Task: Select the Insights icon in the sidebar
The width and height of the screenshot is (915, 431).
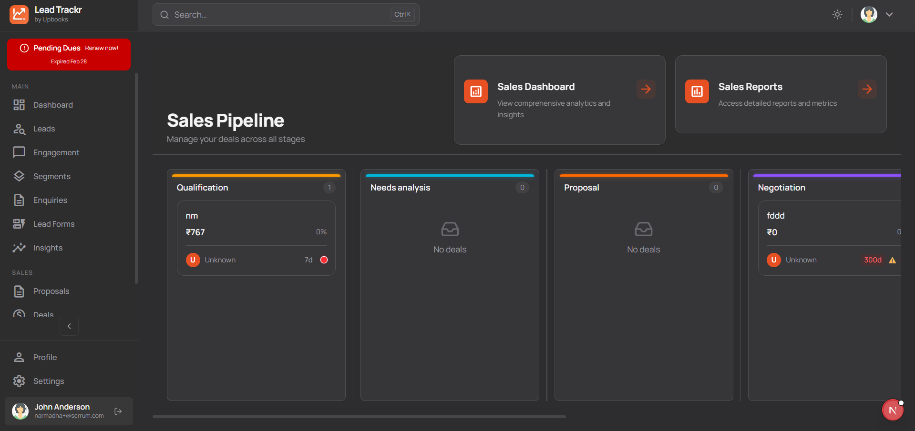Action: coord(19,248)
